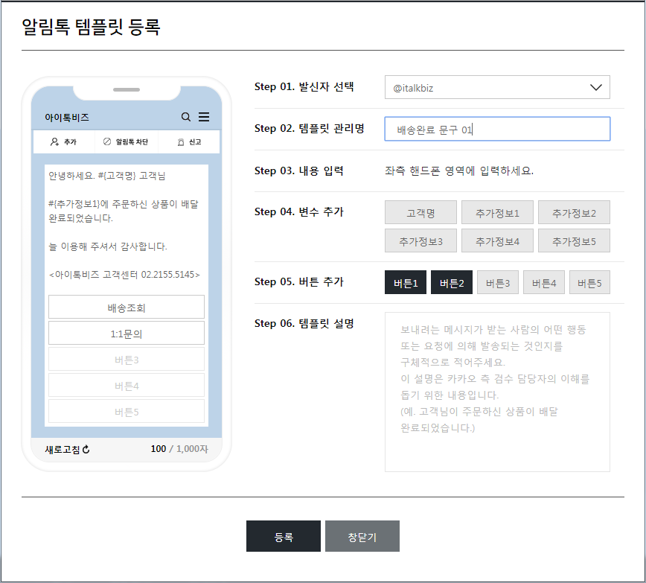This screenshot has height=583, width=646.
Task: Click the Step 01. 발신자 선택 label
Action: pos(304,86)
